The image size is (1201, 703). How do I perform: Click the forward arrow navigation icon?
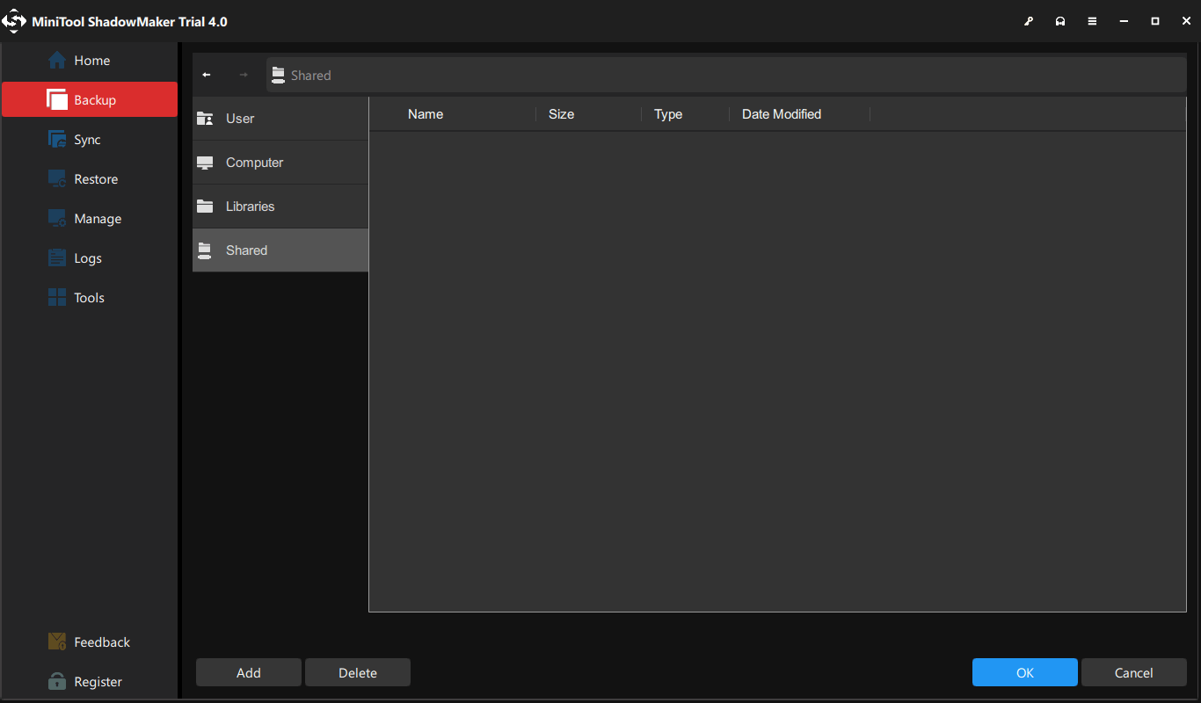[x=244, y=75]
